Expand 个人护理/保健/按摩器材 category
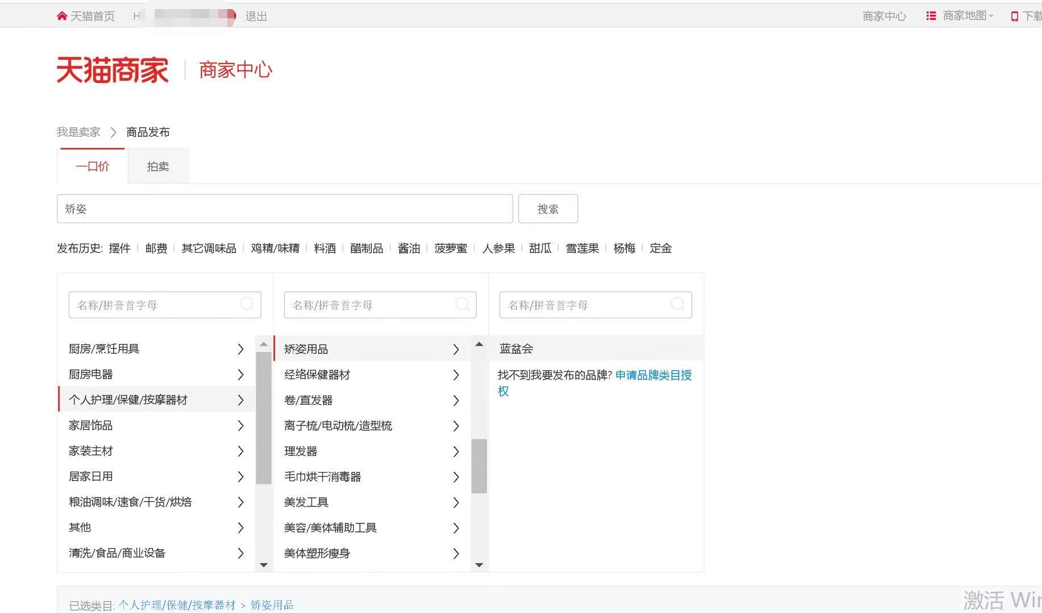 tap(240, 400)
